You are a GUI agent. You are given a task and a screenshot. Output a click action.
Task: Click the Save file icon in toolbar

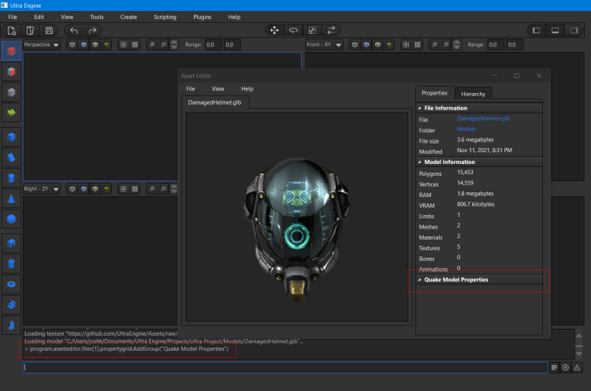(x=49, y=31)
